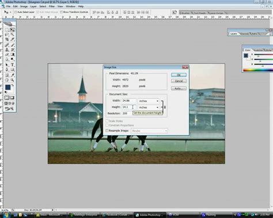Select the Crop tool
Image resolution: width=273 pixels, height=218 pixels.
[7, 39]
